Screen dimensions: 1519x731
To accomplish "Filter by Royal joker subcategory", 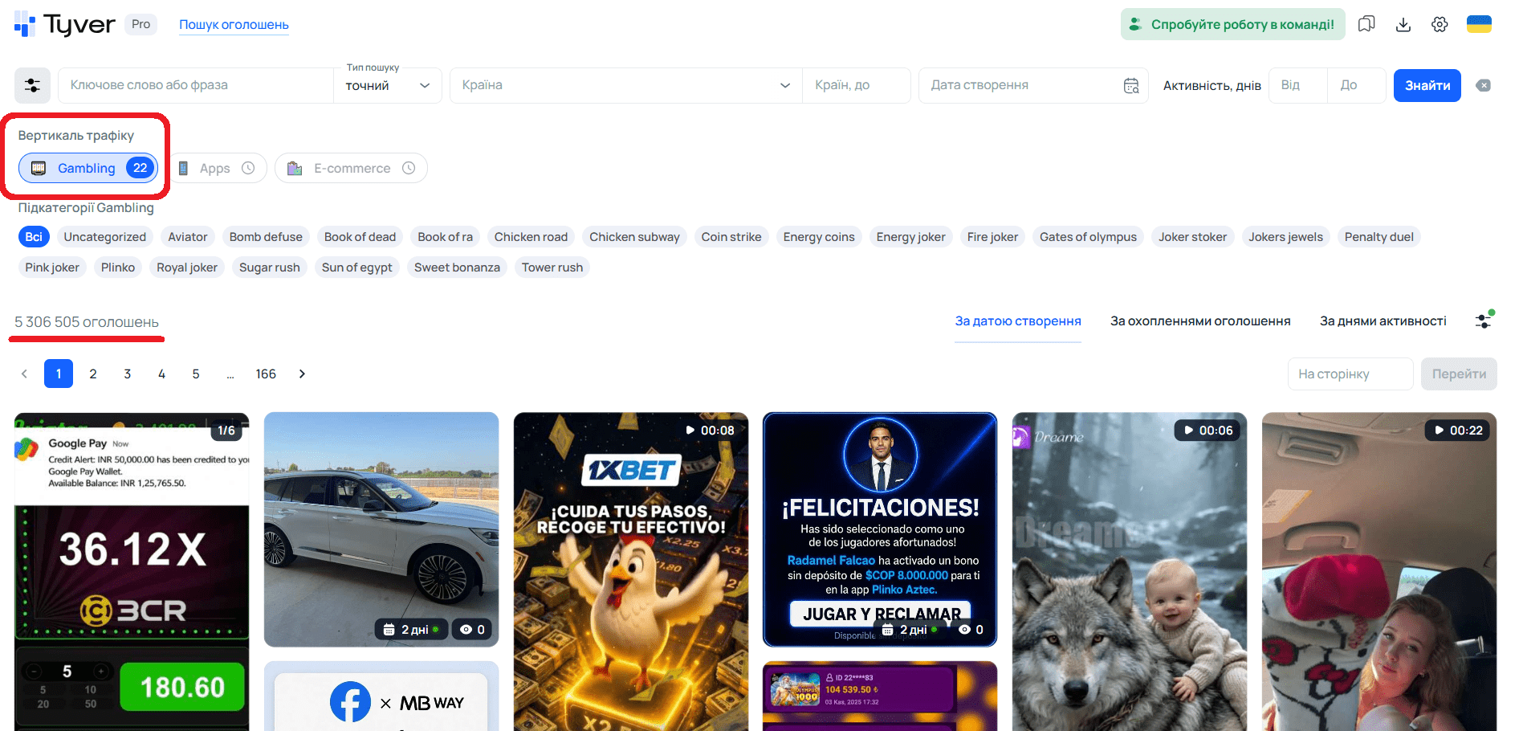I will (x=187, y=267).
